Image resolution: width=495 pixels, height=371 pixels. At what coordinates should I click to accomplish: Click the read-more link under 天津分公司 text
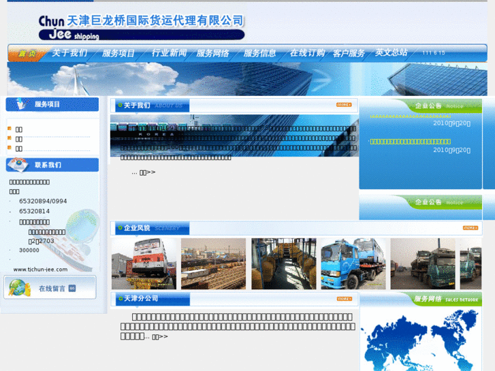pos(160,337)
